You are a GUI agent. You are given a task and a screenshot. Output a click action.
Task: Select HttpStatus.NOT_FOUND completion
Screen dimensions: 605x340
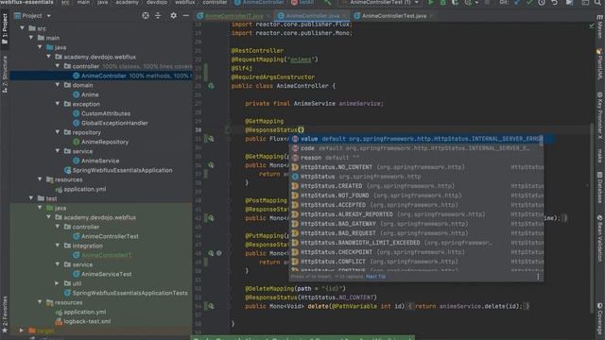(417, 195)
